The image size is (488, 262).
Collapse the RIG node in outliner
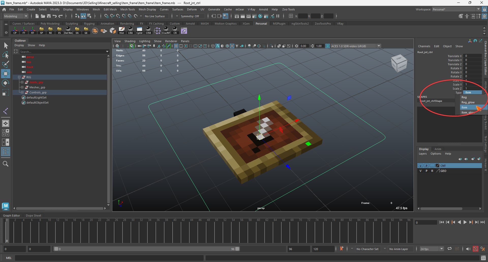click(x=19, y=77)
